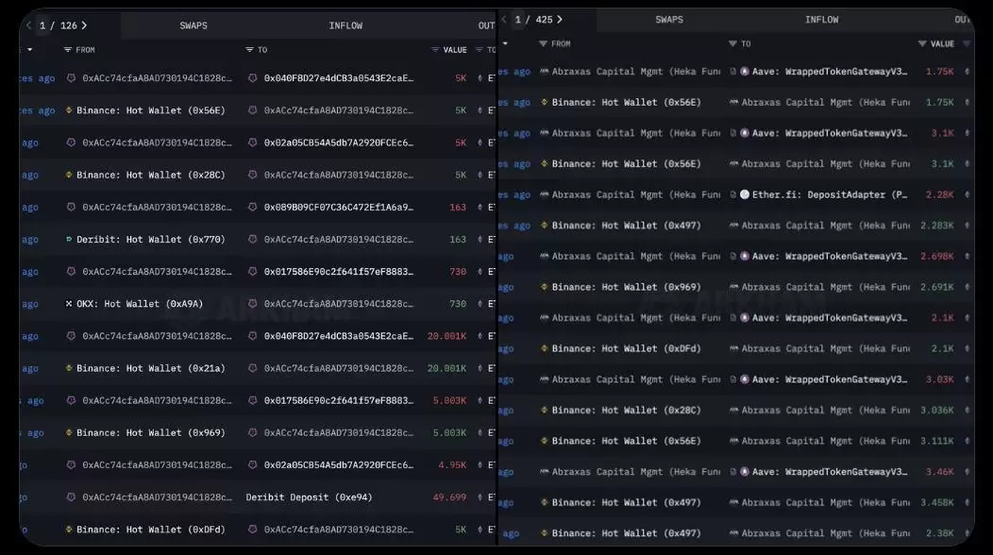Click the Abraxas icon in the 3.036K row
The image size is (993, 555).
733,411
